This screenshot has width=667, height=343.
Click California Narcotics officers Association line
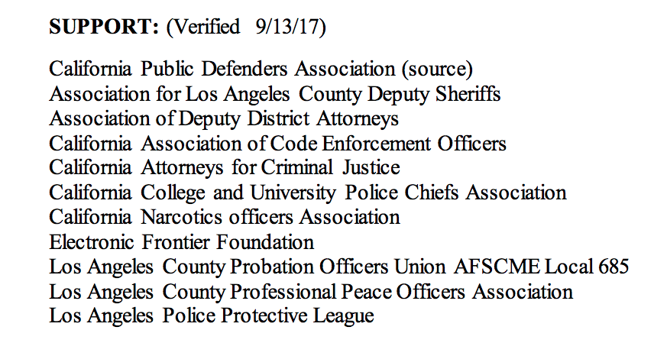coord(225,217)
